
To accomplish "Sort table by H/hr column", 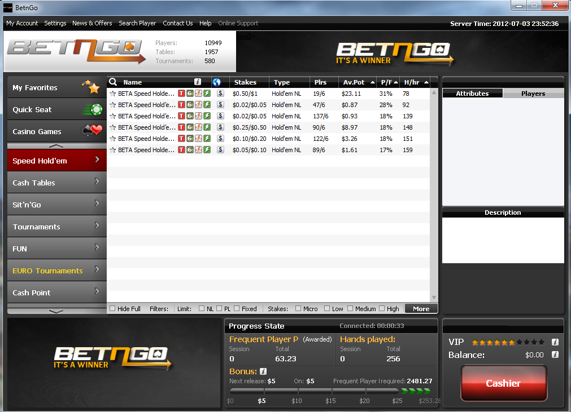I will pyautogui.click(x=416, y=82).
